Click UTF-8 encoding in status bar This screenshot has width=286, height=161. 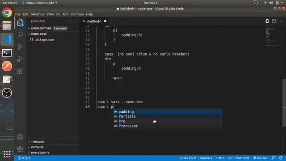coord(220,158)
